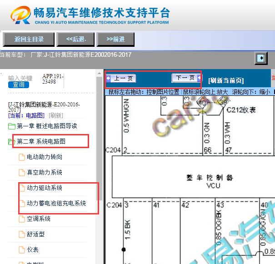This screenshot has width=275, height=264.
Task: Click the 当前:电路图 link
Action: click(x=26, y=115)
